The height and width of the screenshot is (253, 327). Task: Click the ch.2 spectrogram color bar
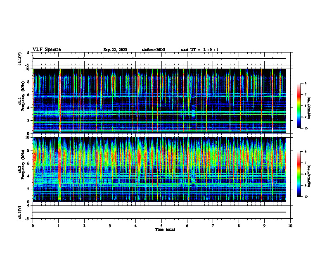coord(299,174)
